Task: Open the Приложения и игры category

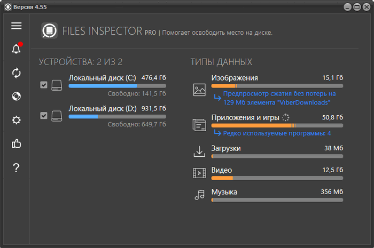Action: [x=245, y=117]
